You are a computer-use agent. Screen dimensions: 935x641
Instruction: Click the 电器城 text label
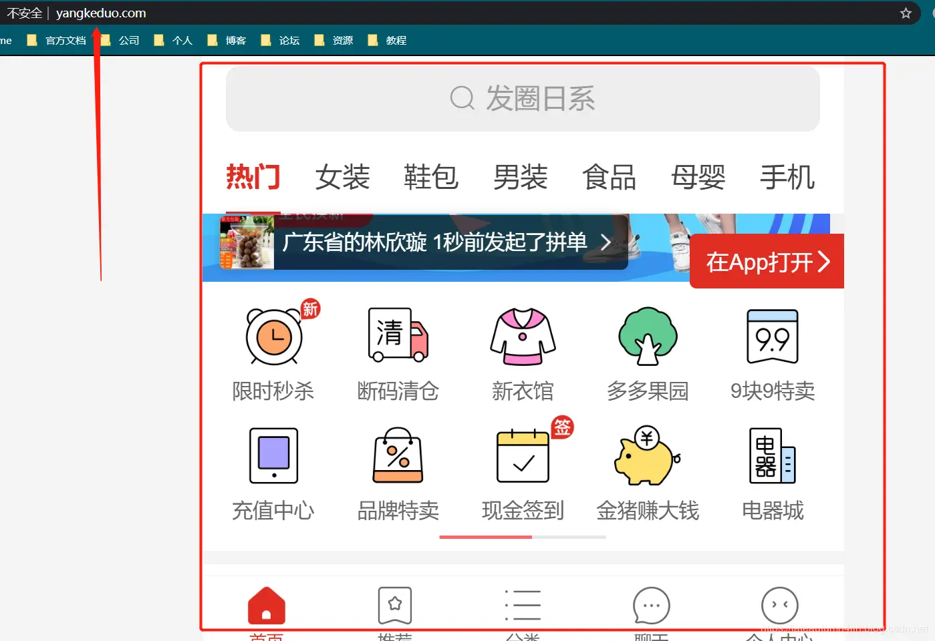pos(773,510)
